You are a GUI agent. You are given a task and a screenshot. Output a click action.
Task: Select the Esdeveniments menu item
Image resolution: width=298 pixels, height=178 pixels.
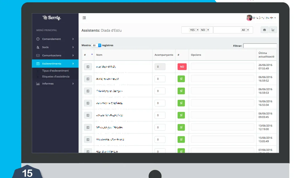[55, 63]
